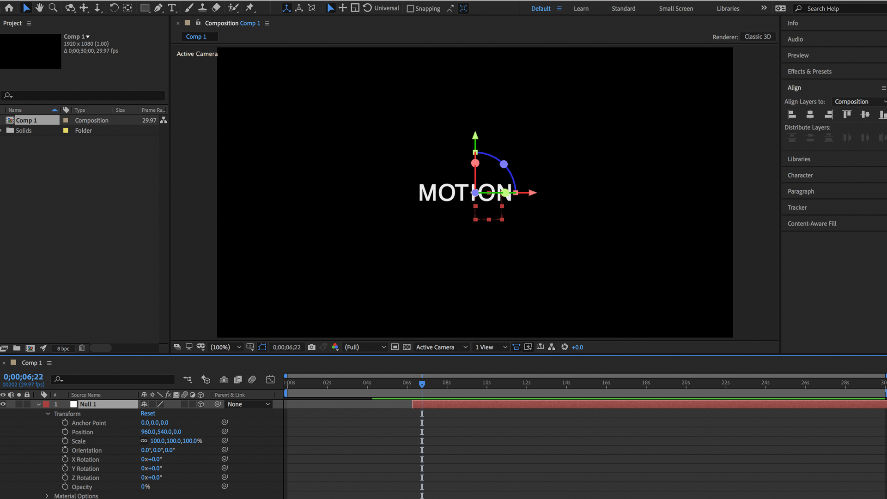Select the Puppet Pin tool

(x=249, y=8)
